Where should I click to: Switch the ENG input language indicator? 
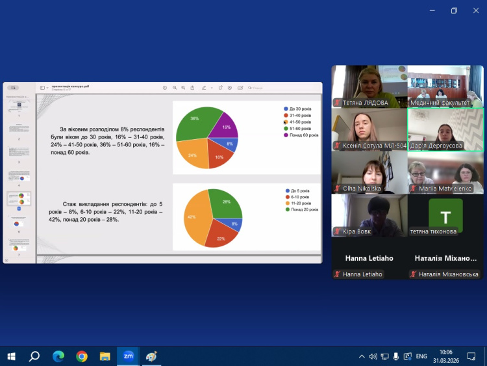point(421,356)
